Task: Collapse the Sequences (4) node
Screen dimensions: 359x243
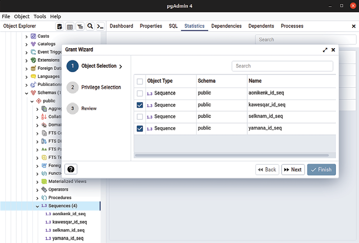Action: [x=37, y=206]
